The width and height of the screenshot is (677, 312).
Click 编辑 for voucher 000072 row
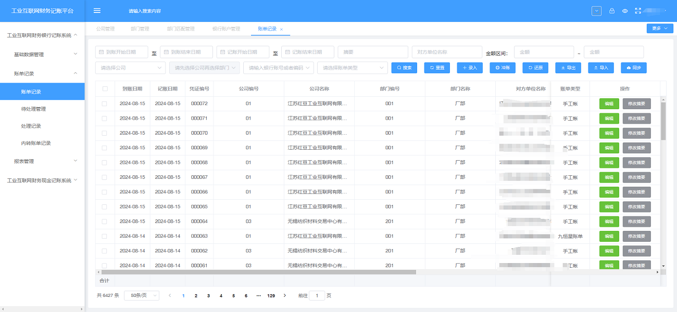pos(609,103)
